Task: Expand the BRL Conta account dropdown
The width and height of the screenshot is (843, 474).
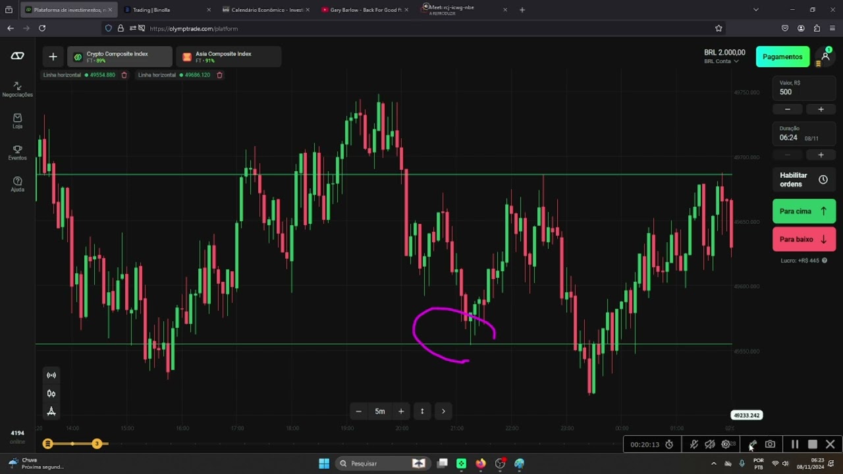Action: [x=722, y=61]
